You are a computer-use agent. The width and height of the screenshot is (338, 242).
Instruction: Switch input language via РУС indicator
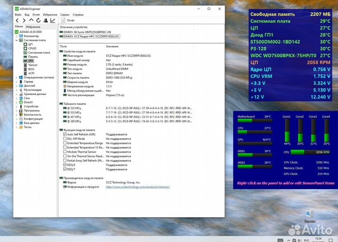point(306,241)
